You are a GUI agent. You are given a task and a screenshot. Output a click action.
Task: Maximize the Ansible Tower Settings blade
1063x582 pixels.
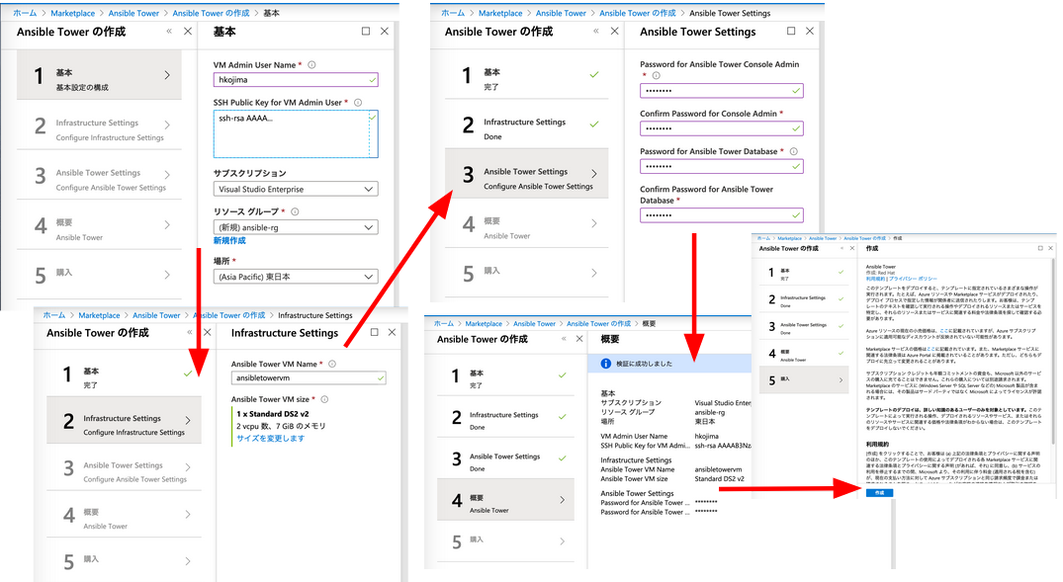pyautogui.click(x=790, y=32)
